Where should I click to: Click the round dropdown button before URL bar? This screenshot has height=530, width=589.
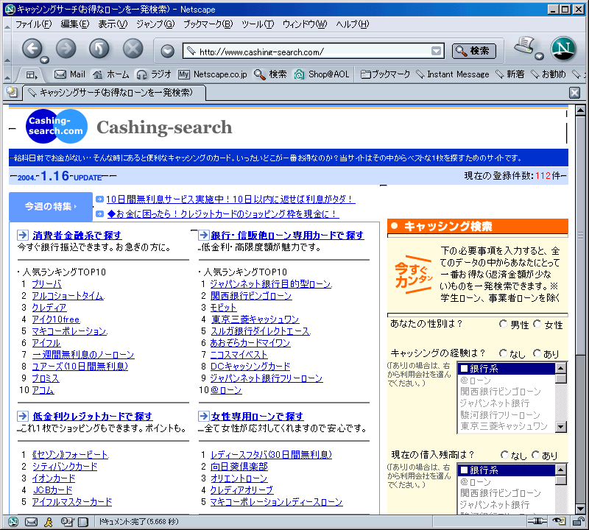coord(168,51)
